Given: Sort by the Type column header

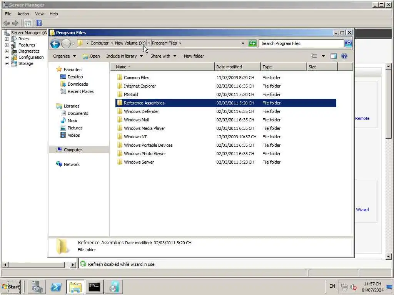Looking at the screenshot, I should [284, 67].
